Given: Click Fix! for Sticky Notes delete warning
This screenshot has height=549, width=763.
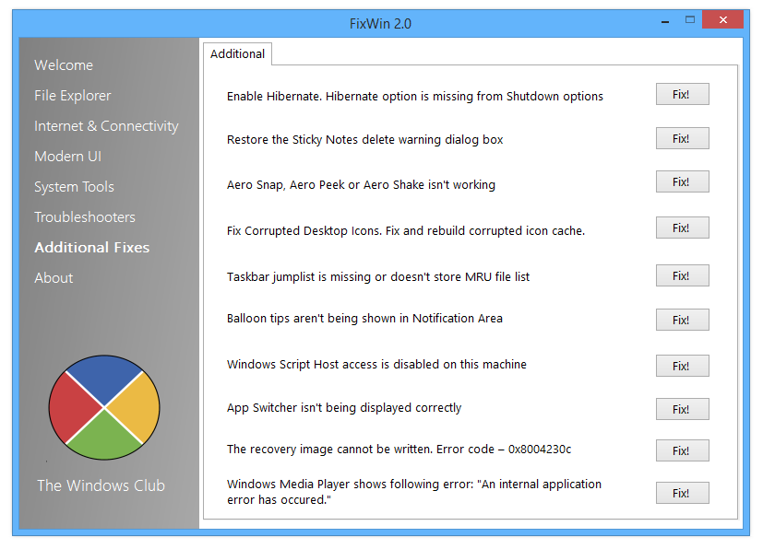Looking at the screenshot, I should pos(682,138).
